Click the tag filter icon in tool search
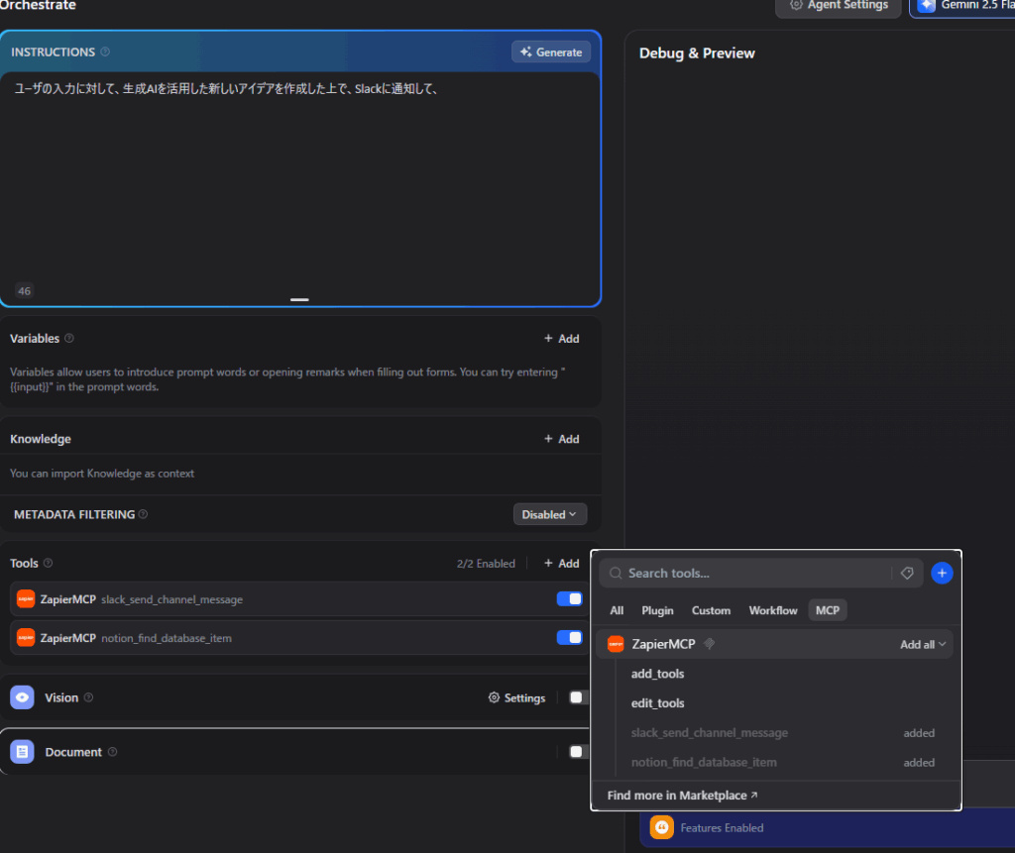The width and height of the screenshot is (1015, 853). [907, 574]
